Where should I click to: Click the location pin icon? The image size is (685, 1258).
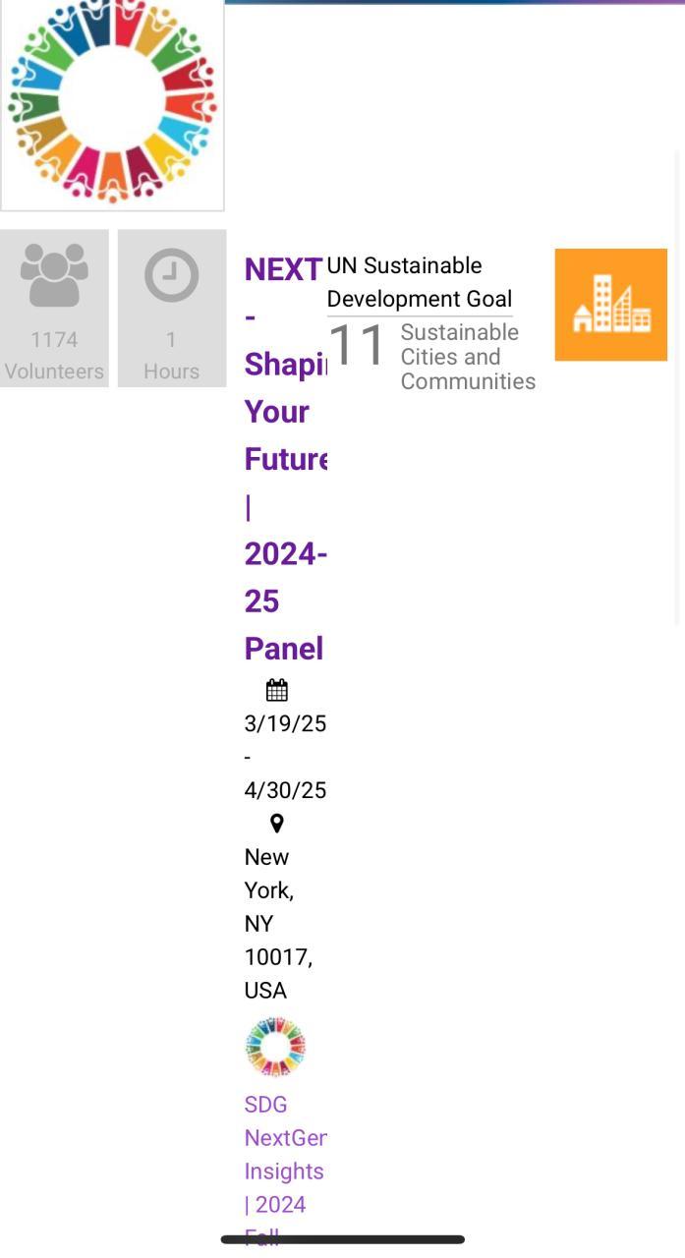(276, 824)
